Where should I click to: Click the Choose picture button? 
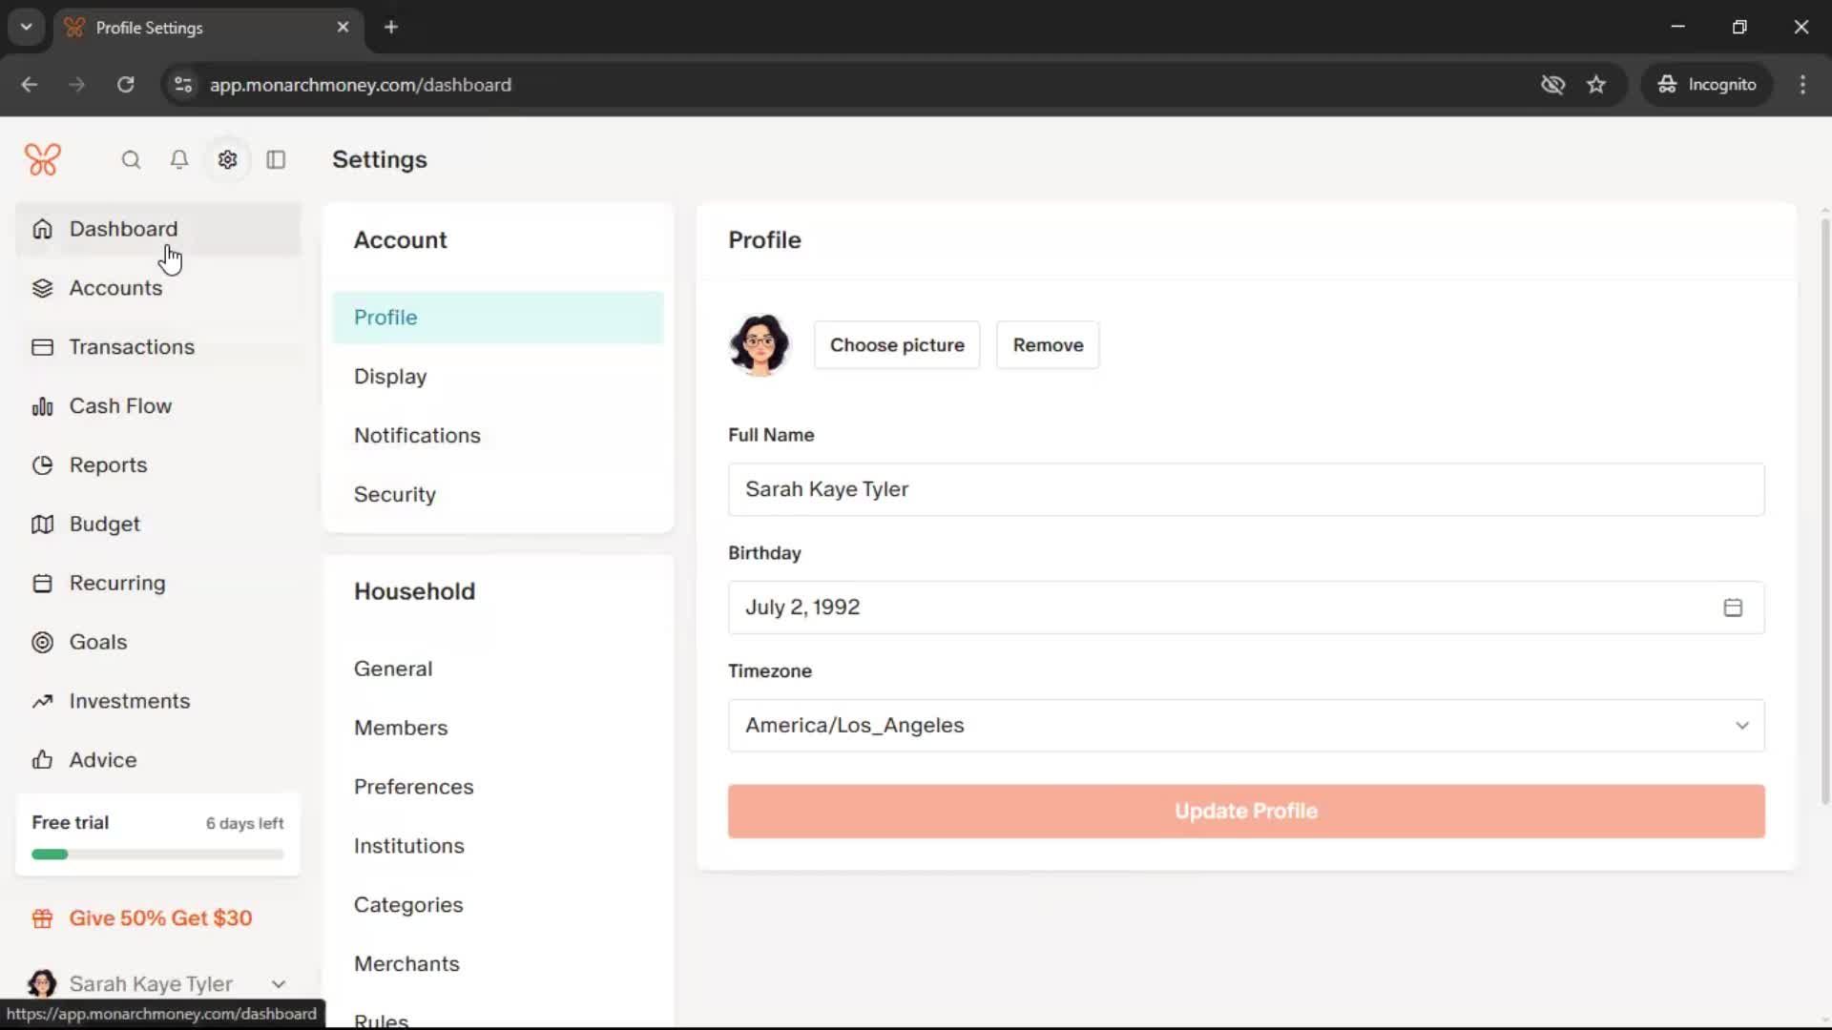[x=896, y=345]
